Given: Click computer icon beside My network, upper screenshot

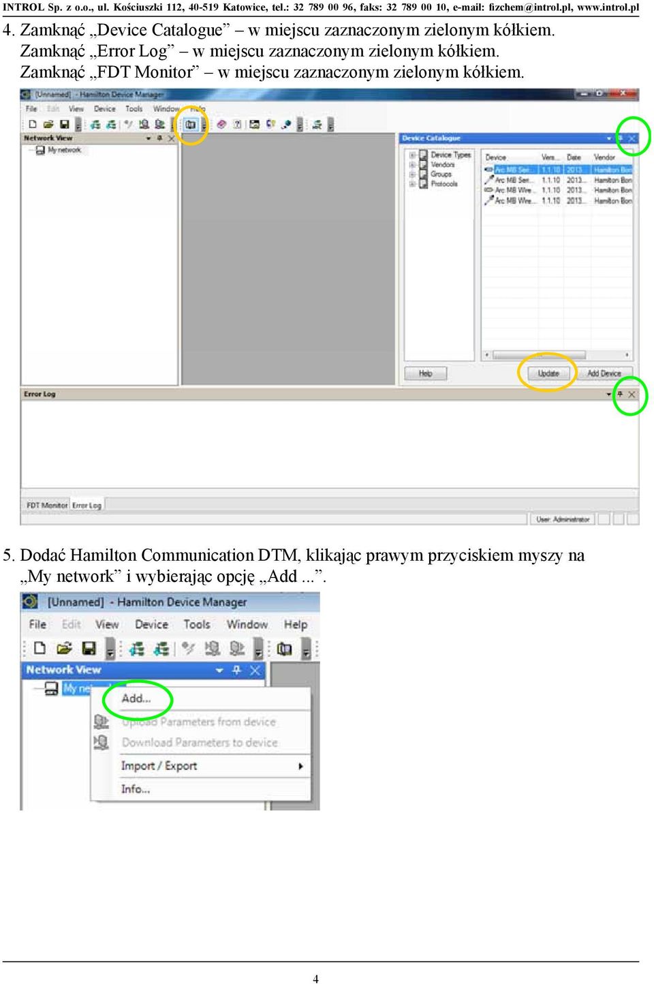Looking at the screenshot, I should (40, 150).
